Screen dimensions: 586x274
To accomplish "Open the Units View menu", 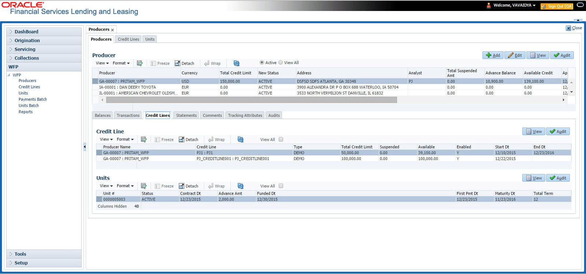I will (106, 186).
